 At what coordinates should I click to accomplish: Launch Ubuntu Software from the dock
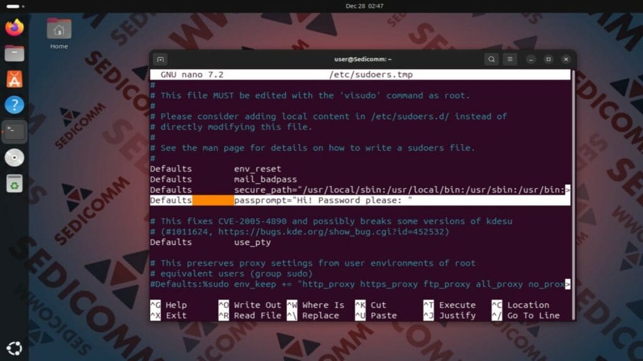pyautogui.click(x=14, y=79)
